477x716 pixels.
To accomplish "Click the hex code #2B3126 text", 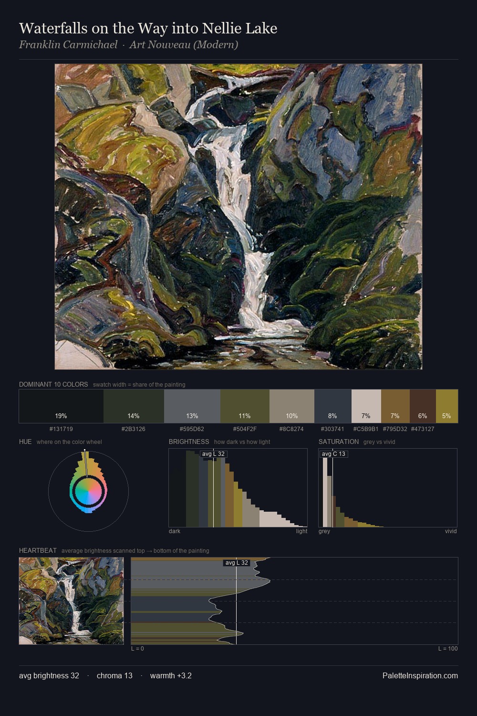I will [134, 429].
